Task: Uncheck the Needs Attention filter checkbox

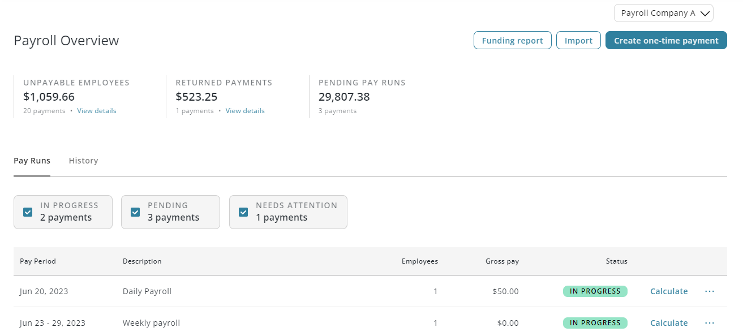Action: tap(243, 212)
